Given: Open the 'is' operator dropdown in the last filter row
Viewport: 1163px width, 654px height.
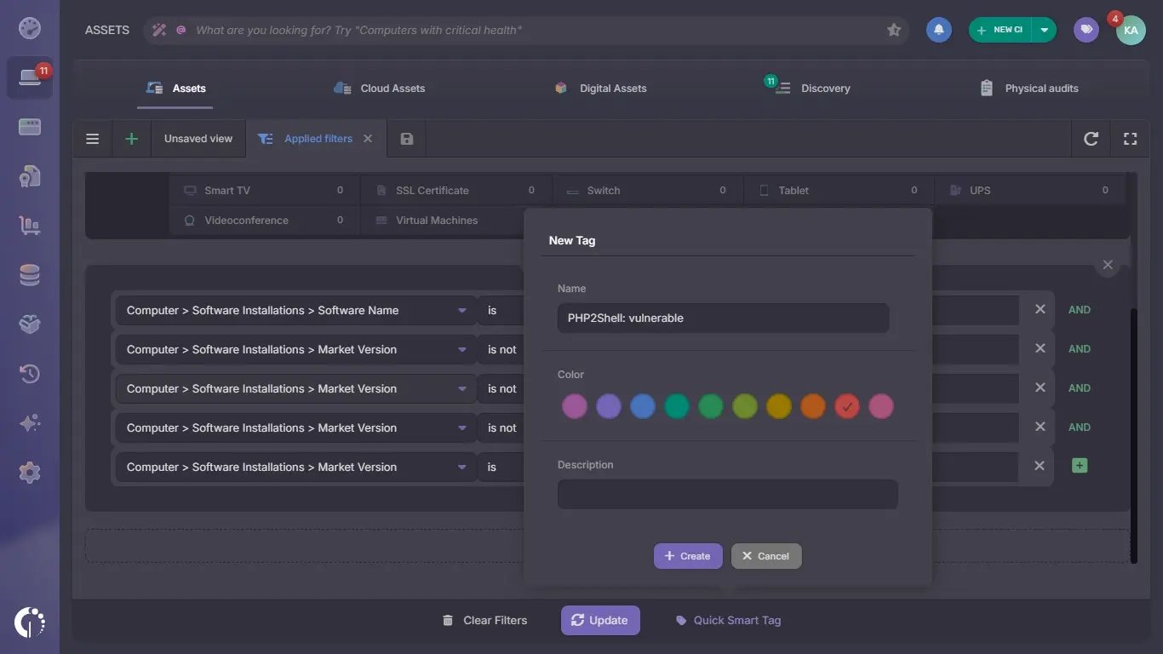Looking at the screenshot, I should point(501,468).
